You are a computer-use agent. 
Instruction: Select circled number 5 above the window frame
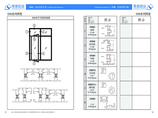click(x=34, y=25)
